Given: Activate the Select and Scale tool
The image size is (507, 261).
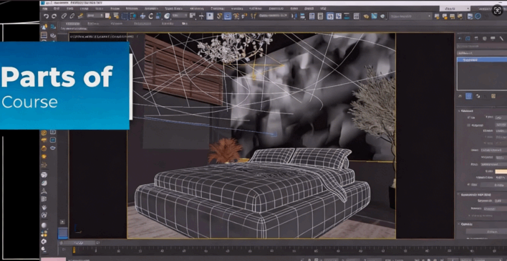Looking at the screenshot, I should (x=158, y=16).
